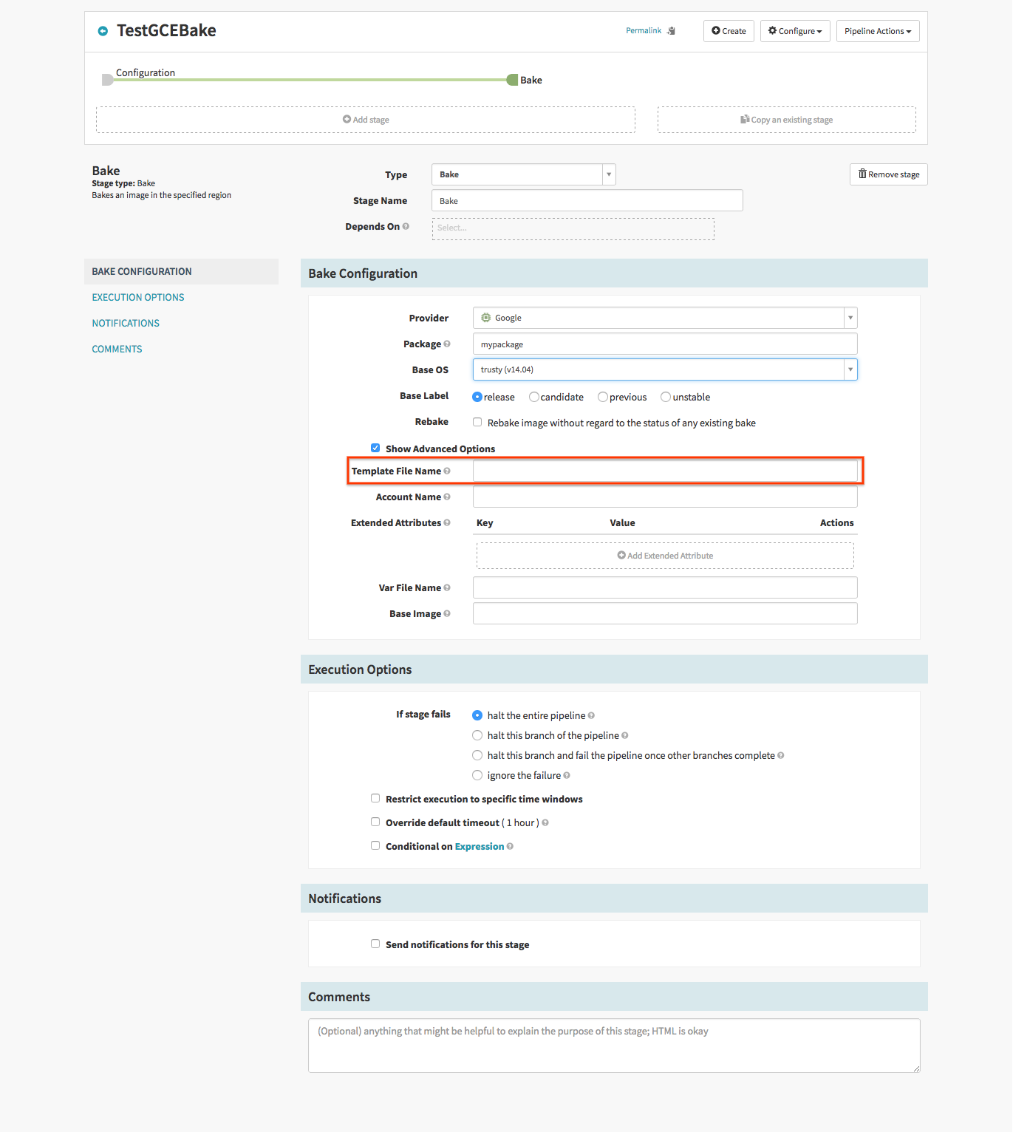The height and width of the screenshot is (1135, 1013).
Task: Uncheck Show Advanced Options
Action: coord(375,448)
